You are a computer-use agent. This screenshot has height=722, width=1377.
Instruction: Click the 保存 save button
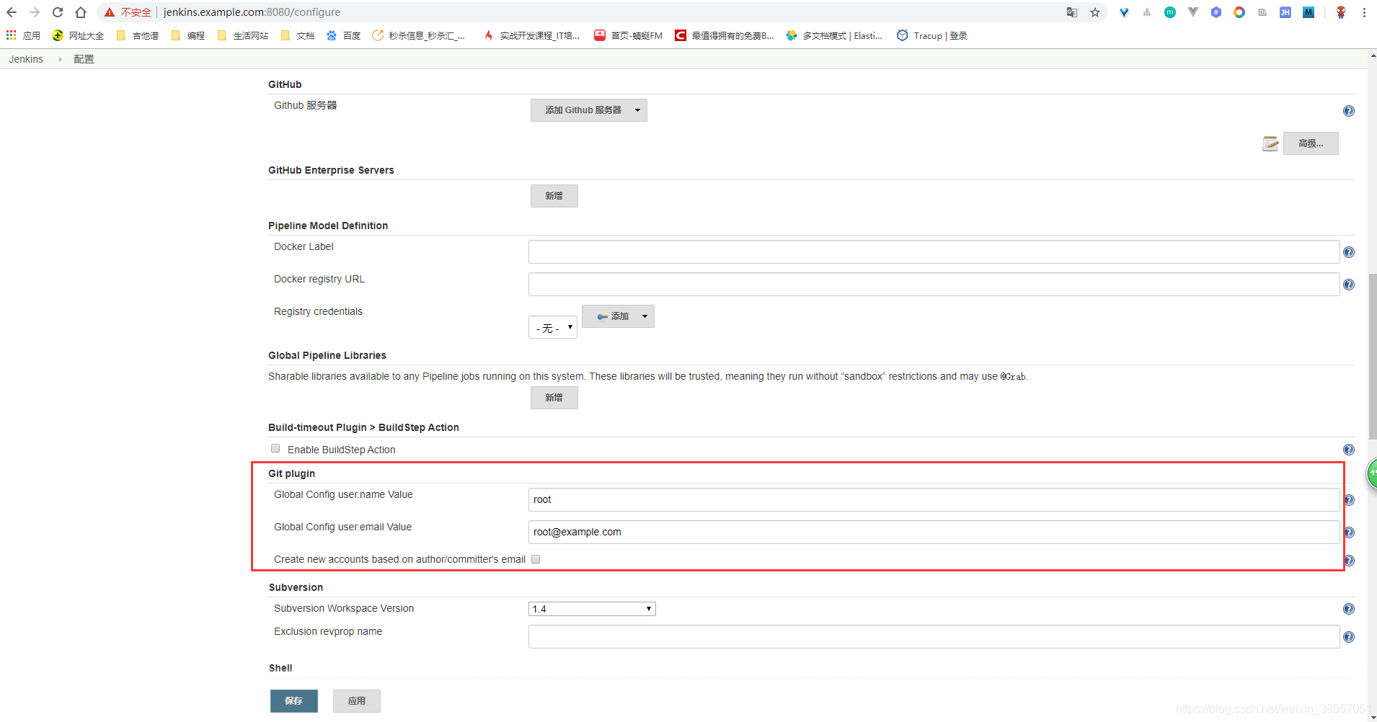click(293, 701)
